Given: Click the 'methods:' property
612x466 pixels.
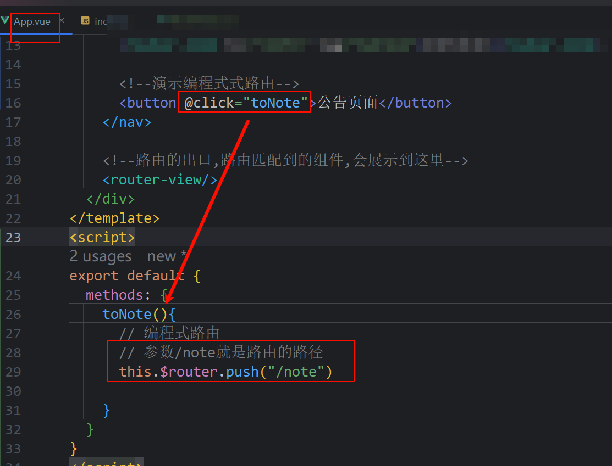Looking at the screenshot, I should coord(118,295).
